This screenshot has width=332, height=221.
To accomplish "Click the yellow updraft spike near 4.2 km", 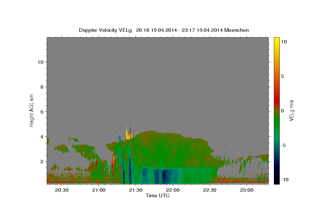I will point(128,135).
